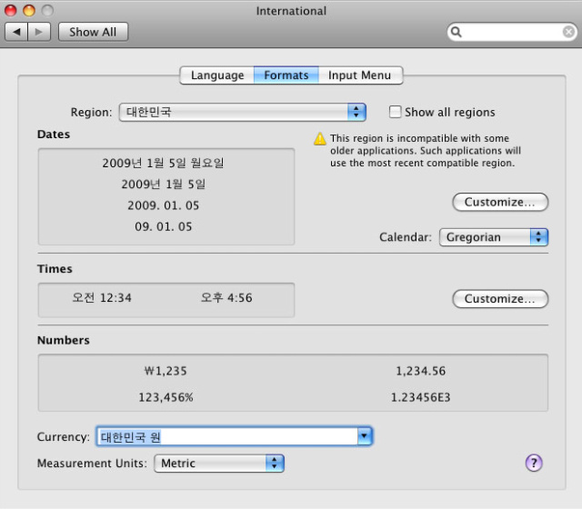This screenshot has width=582, height=509.
Task: Open the Calendar dropdown showing Gregorian
Action: (494, 237)
